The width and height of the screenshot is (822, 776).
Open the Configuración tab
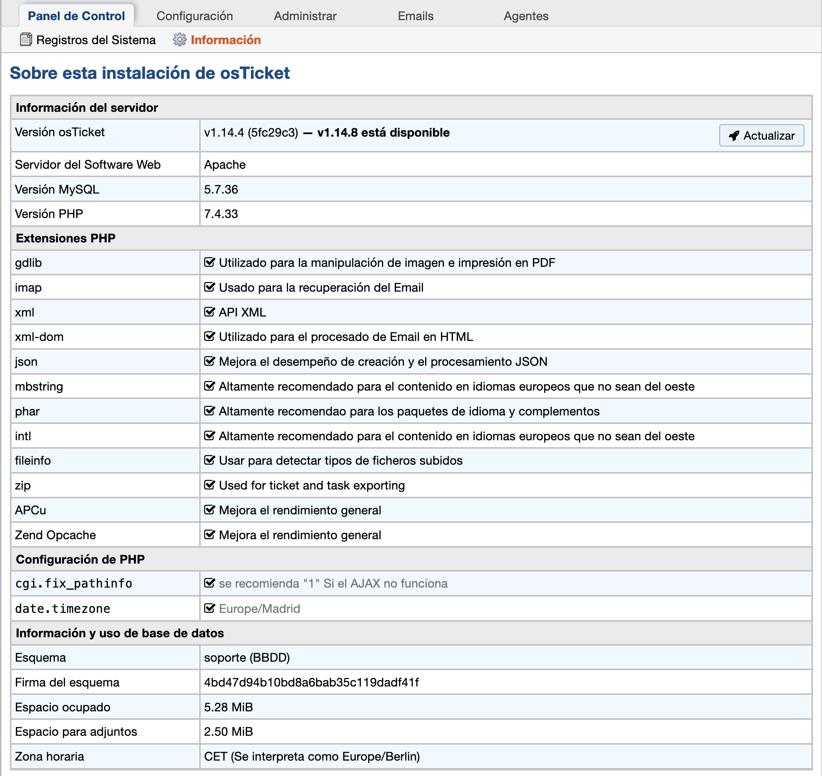pyautogui.click(x=194, y=16)
